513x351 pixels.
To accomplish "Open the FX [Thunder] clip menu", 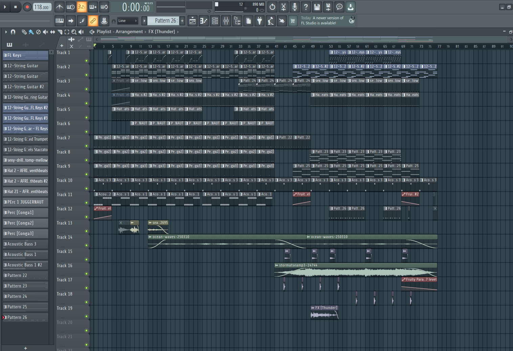I will click(x=162, y=32).
